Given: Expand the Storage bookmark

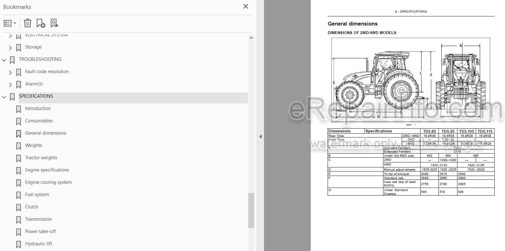Looking at the screenshot, I should [x=10, y=48].
